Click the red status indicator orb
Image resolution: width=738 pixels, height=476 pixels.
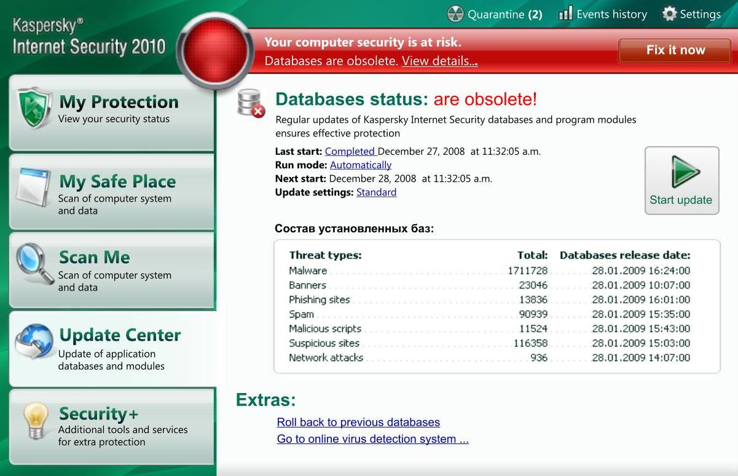click(x=215, y=50)
